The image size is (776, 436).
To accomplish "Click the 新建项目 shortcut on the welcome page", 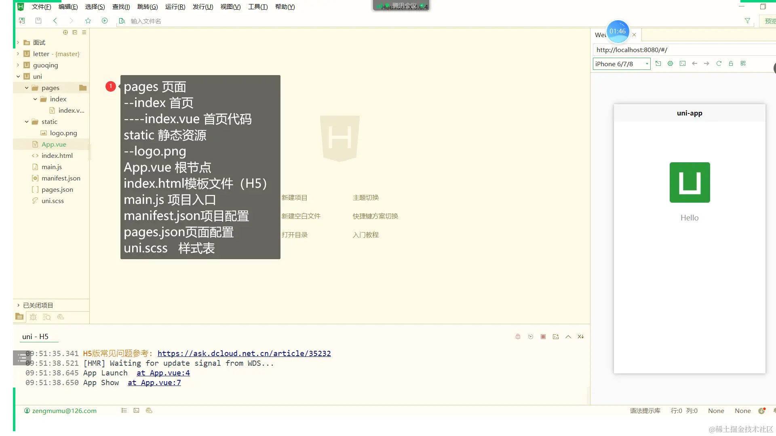I will 294,197.
